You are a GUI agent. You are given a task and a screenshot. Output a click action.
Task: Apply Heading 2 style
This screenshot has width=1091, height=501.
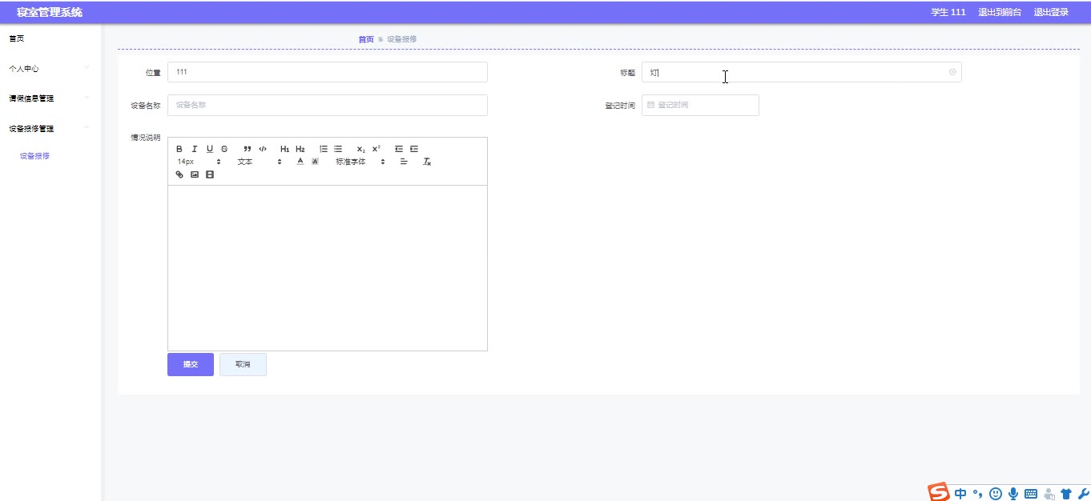pos(300,149)
